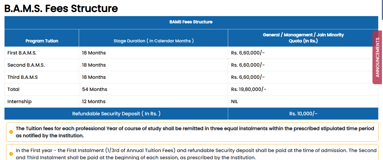Click the Rs. 19,80,000/- total fee cell
This screenshot has height=160, width=383.
[x=249, y=89]
